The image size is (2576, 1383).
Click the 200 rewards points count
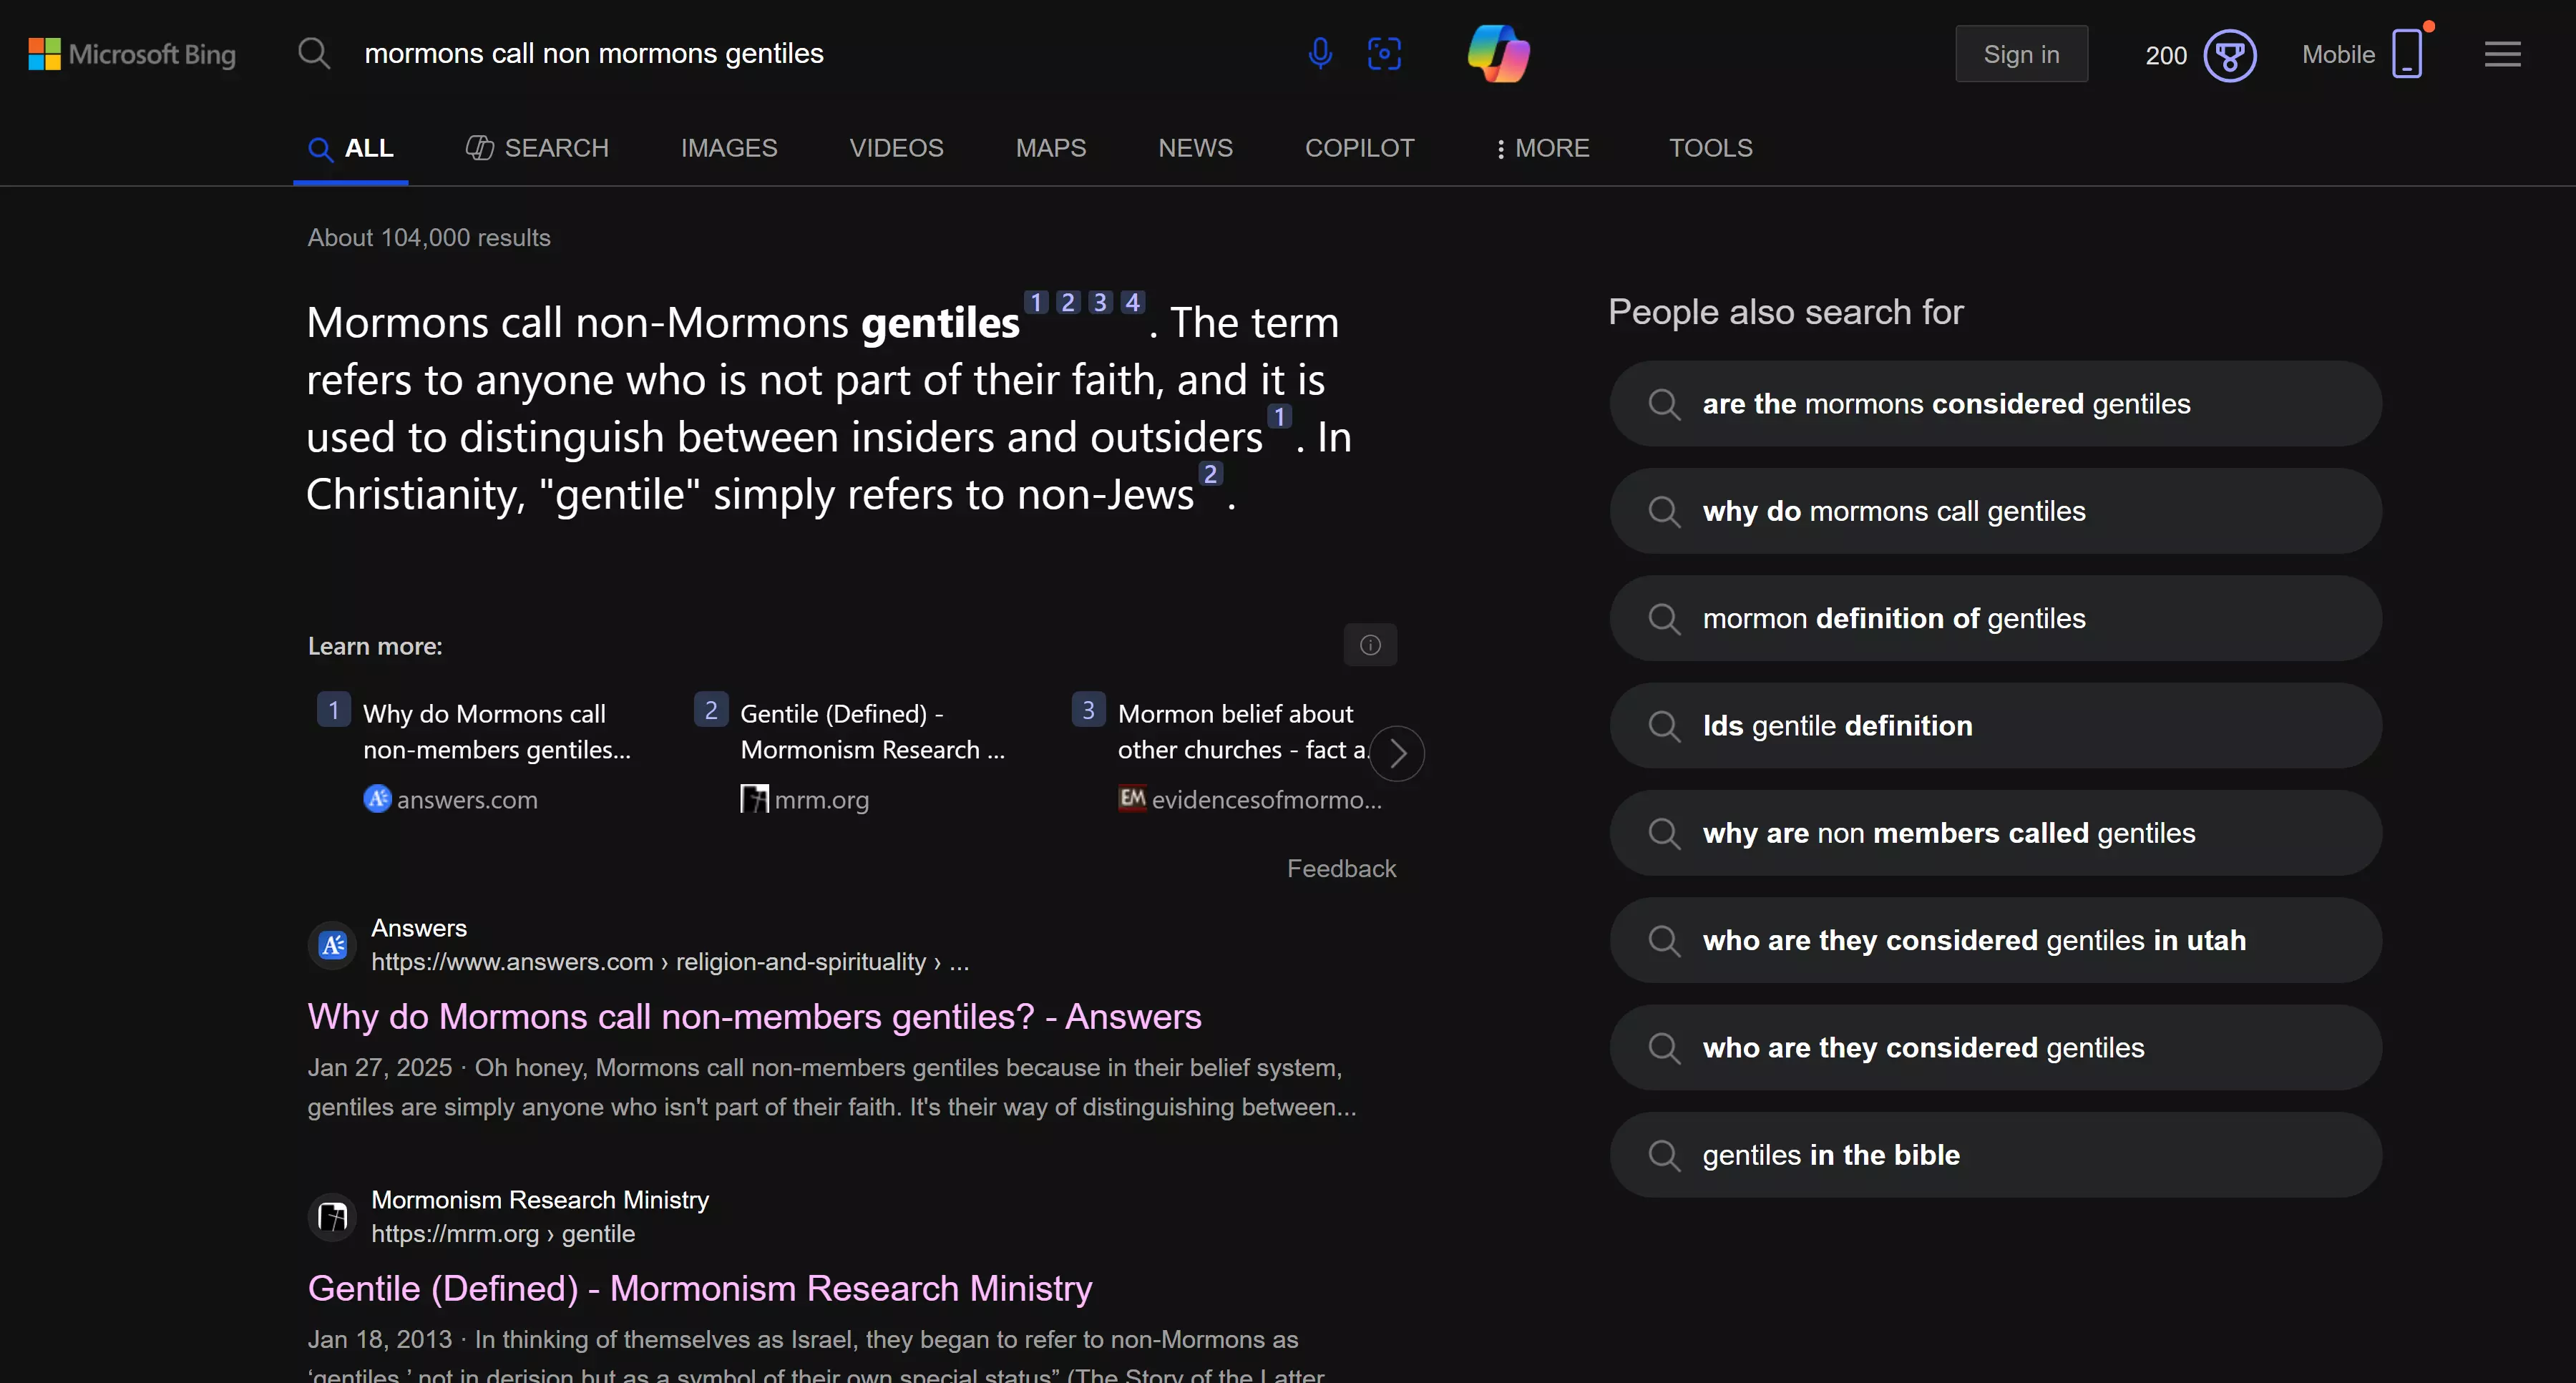pyautogui.click(x=2166, y=55)
